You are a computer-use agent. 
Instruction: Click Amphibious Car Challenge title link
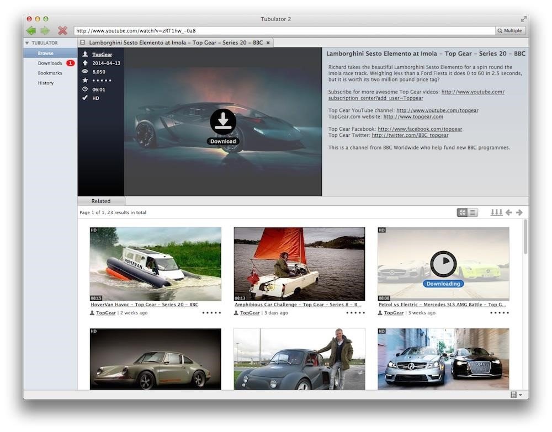coord(298,305)
